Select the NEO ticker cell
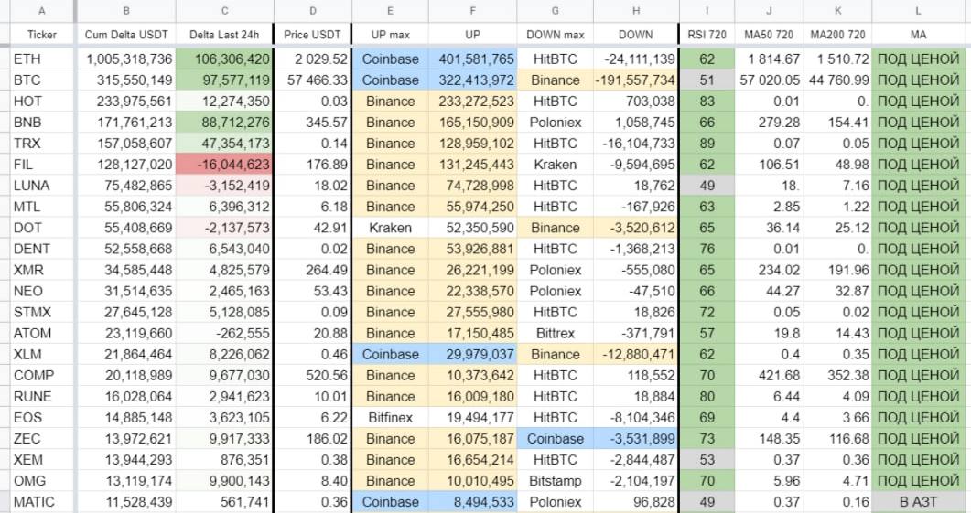Screen dimensions: 971x513 (x=41, y=291)
